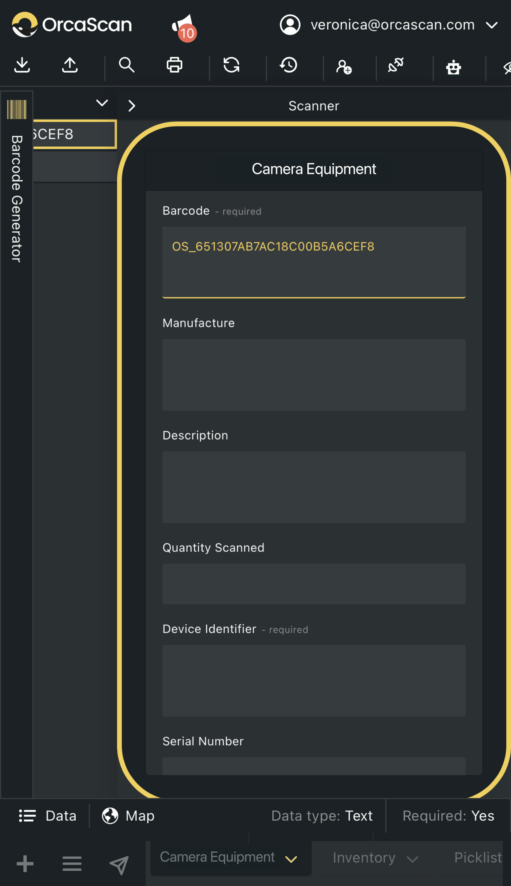Screen dimensions: 511x886
Task: Click the Scanner panel title
Action: click(x=314, y=106)
